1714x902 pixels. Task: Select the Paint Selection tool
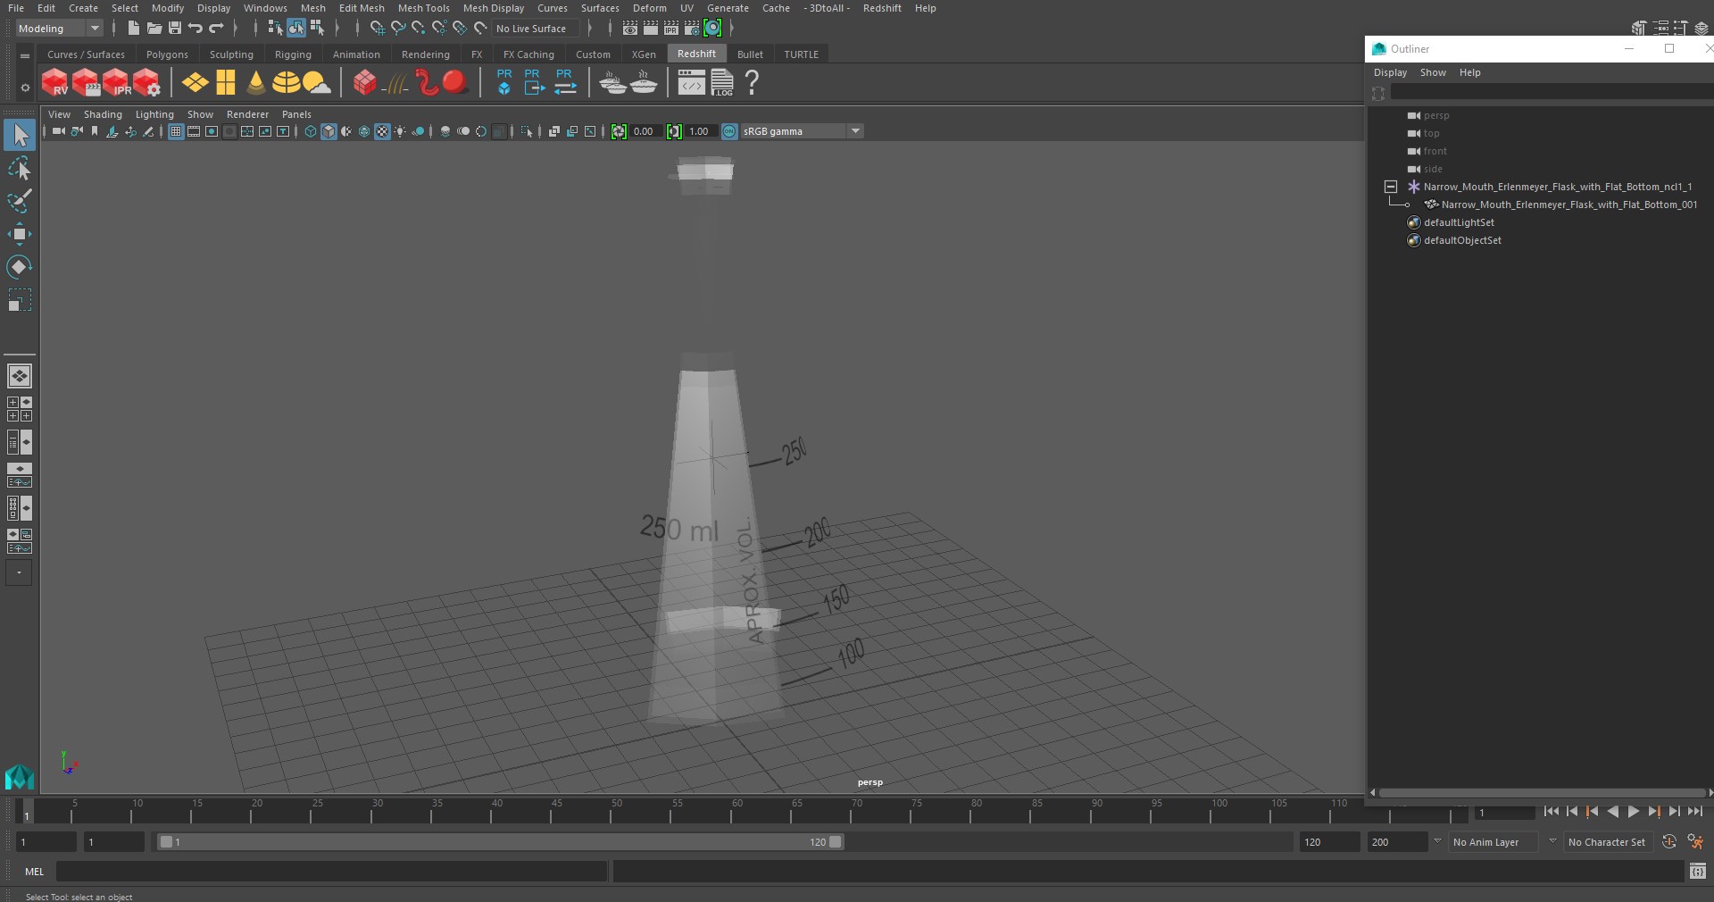tap(19, 201)
